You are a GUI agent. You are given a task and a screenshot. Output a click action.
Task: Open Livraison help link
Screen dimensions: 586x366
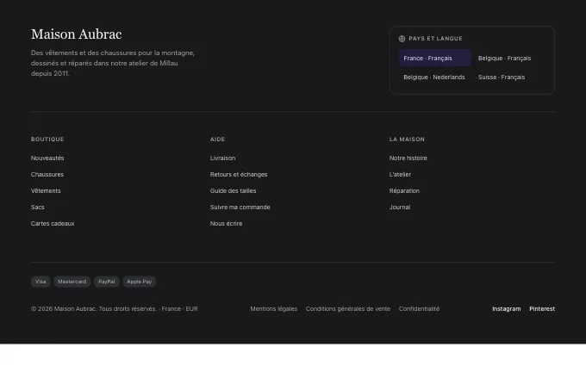pyautogui.click(x=222, y=158)
